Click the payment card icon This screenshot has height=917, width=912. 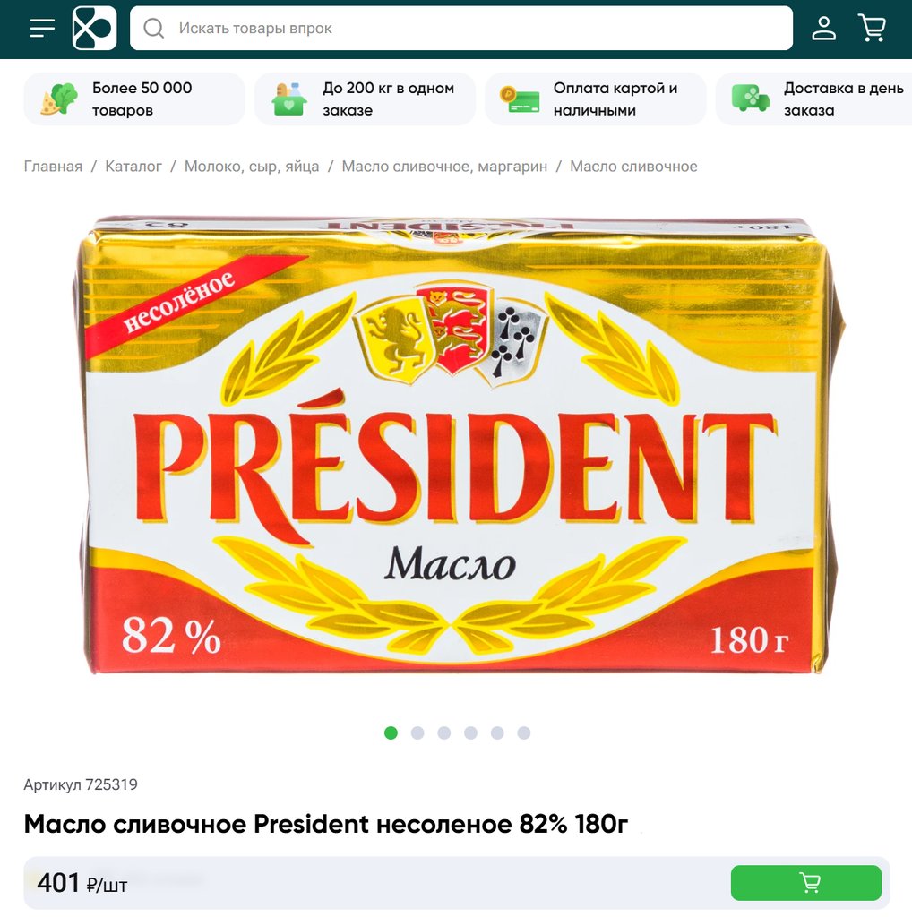[521, 99]
